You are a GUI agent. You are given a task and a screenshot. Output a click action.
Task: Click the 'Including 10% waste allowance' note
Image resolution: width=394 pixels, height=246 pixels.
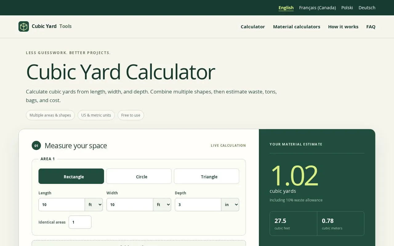296,200
